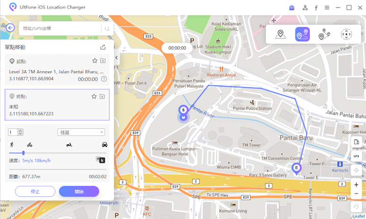Select the multi-spot movement mode icon
The height and width of the screenshot is (219, 366).
pos(324,34)
